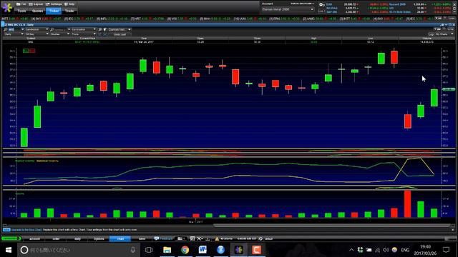This screenshot has width=458, height=257.
Task: Click the alerts warning triangle icon
Action: click(217, 238)
